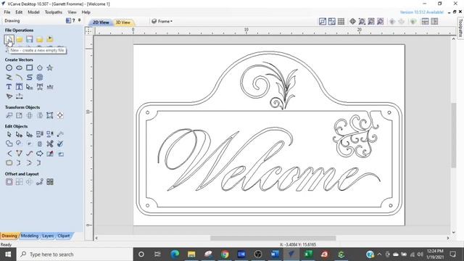Open Excel from taskbar
The image size is (464, 261).
[x=307, y=254]
